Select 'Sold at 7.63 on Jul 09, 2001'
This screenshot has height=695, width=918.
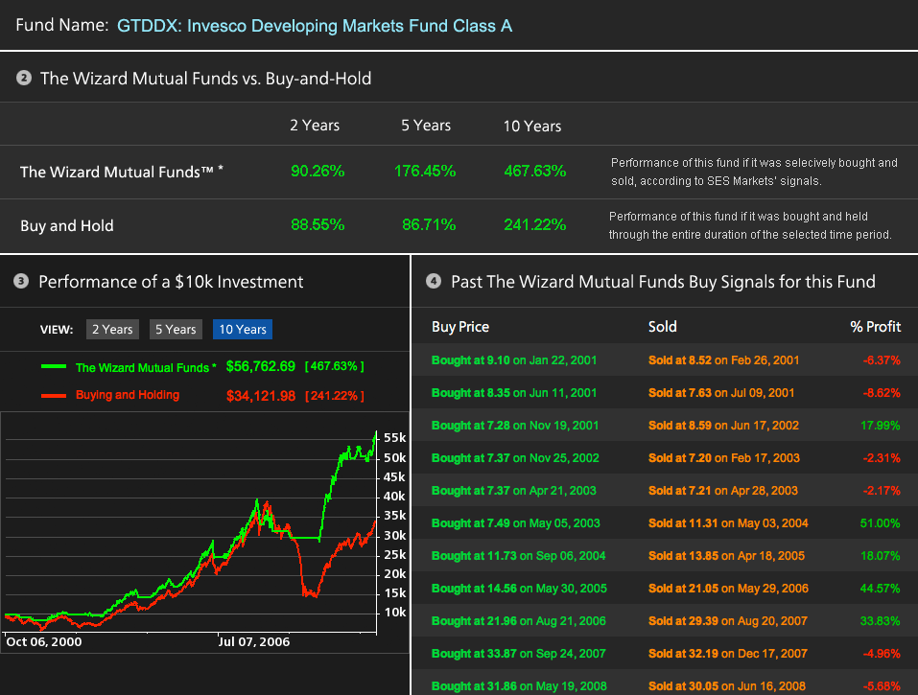click(x=721, y=393)
